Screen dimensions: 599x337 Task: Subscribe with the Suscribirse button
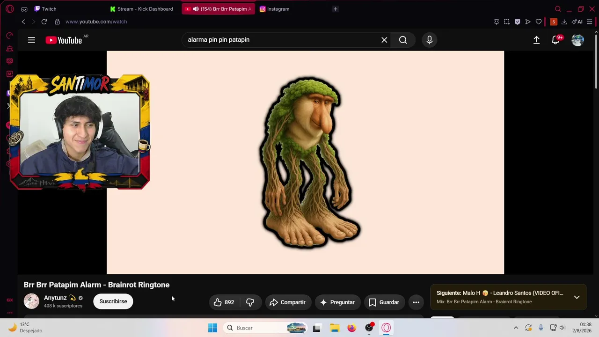coord(113,301)
